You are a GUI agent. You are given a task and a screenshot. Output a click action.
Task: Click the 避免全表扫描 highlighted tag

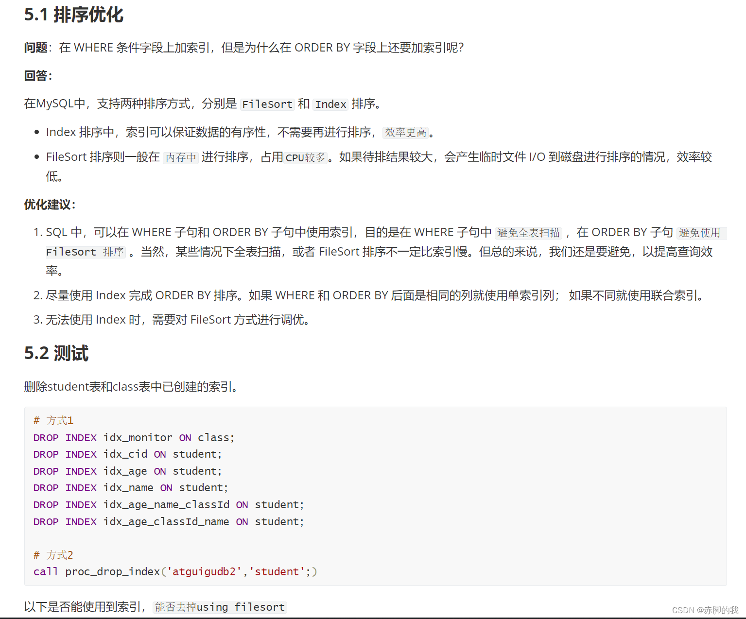[x=528, y=233]
